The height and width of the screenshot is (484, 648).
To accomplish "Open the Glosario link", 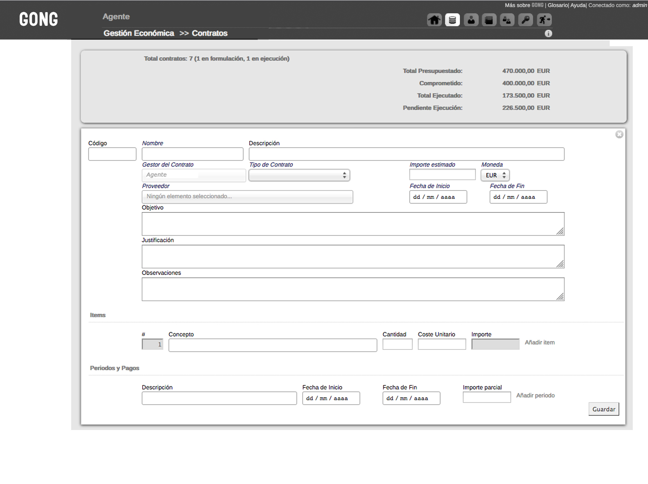I will (558, 5).
